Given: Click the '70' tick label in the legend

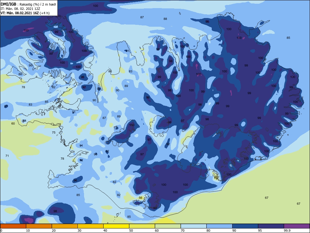Looking at the screenshot, I should point(183,231).
